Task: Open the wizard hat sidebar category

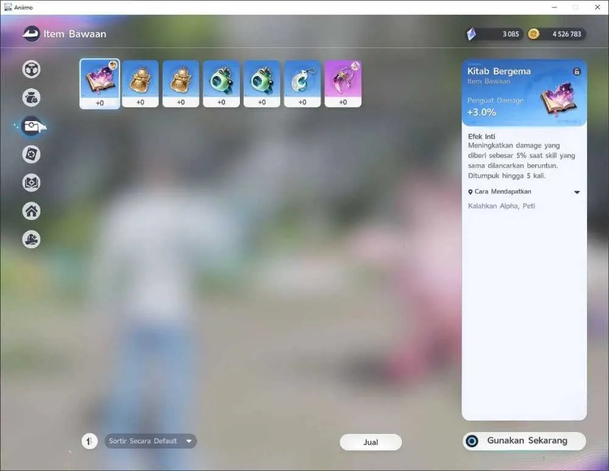Action: coord(31,239)
